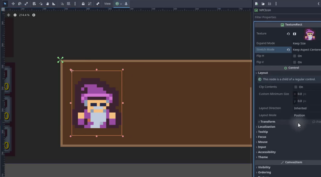This screenshot has height=177, width=321.
Task: Click the green anchor marker in viewport
Action: pyautogui.click(x=60, y=60)
